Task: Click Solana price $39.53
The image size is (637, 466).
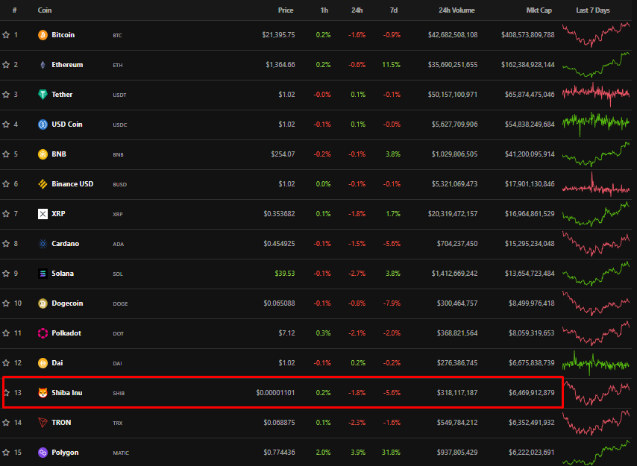Action: [x=285, y=274]
